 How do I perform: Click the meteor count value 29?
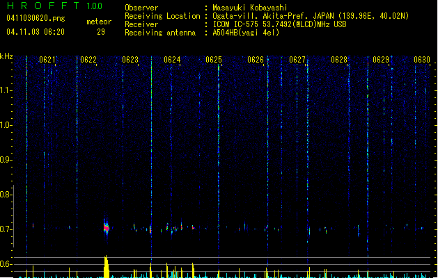101,32
